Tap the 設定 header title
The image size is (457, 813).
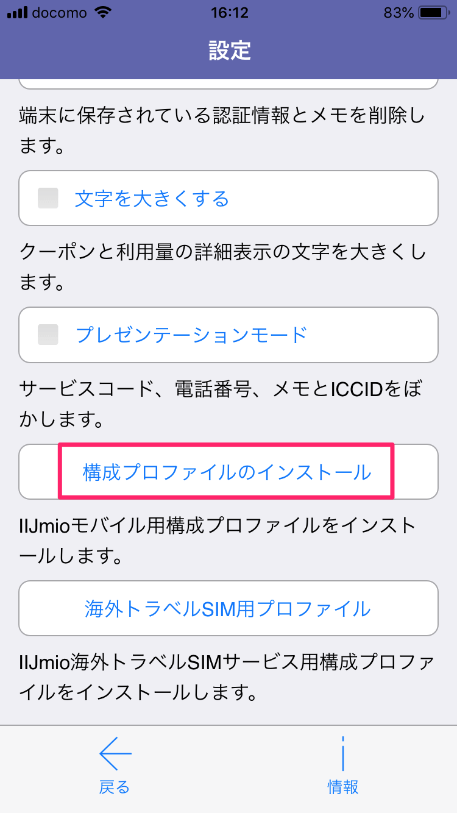(x=229, y=51)
